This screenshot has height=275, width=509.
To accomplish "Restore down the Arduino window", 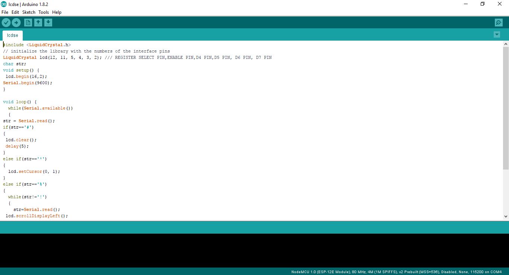I will click(483, 4).
